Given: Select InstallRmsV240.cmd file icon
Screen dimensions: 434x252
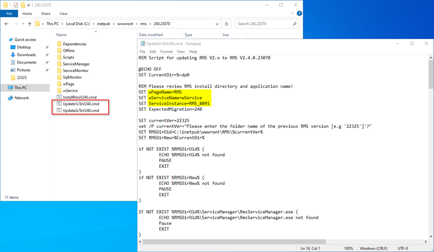Looking at the screenshot, I should point(59,97).
